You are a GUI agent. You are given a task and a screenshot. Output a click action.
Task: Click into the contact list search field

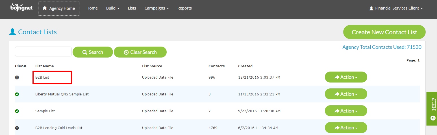pos(43,52)
